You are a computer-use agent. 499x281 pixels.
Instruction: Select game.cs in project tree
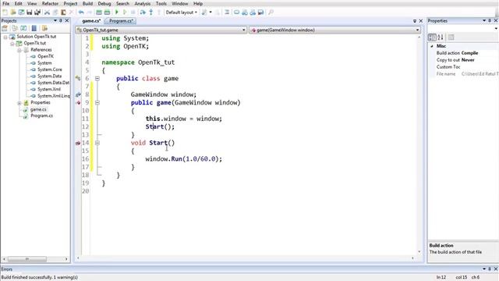pos(38,109)
